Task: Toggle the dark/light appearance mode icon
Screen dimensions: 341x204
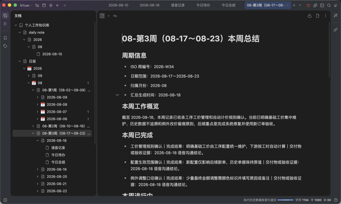Action: (336, 5)
